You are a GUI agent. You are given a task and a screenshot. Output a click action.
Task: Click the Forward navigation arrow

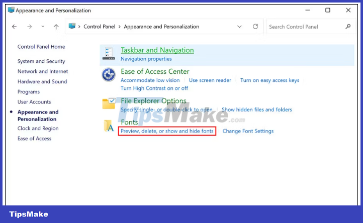coord(29,27)
